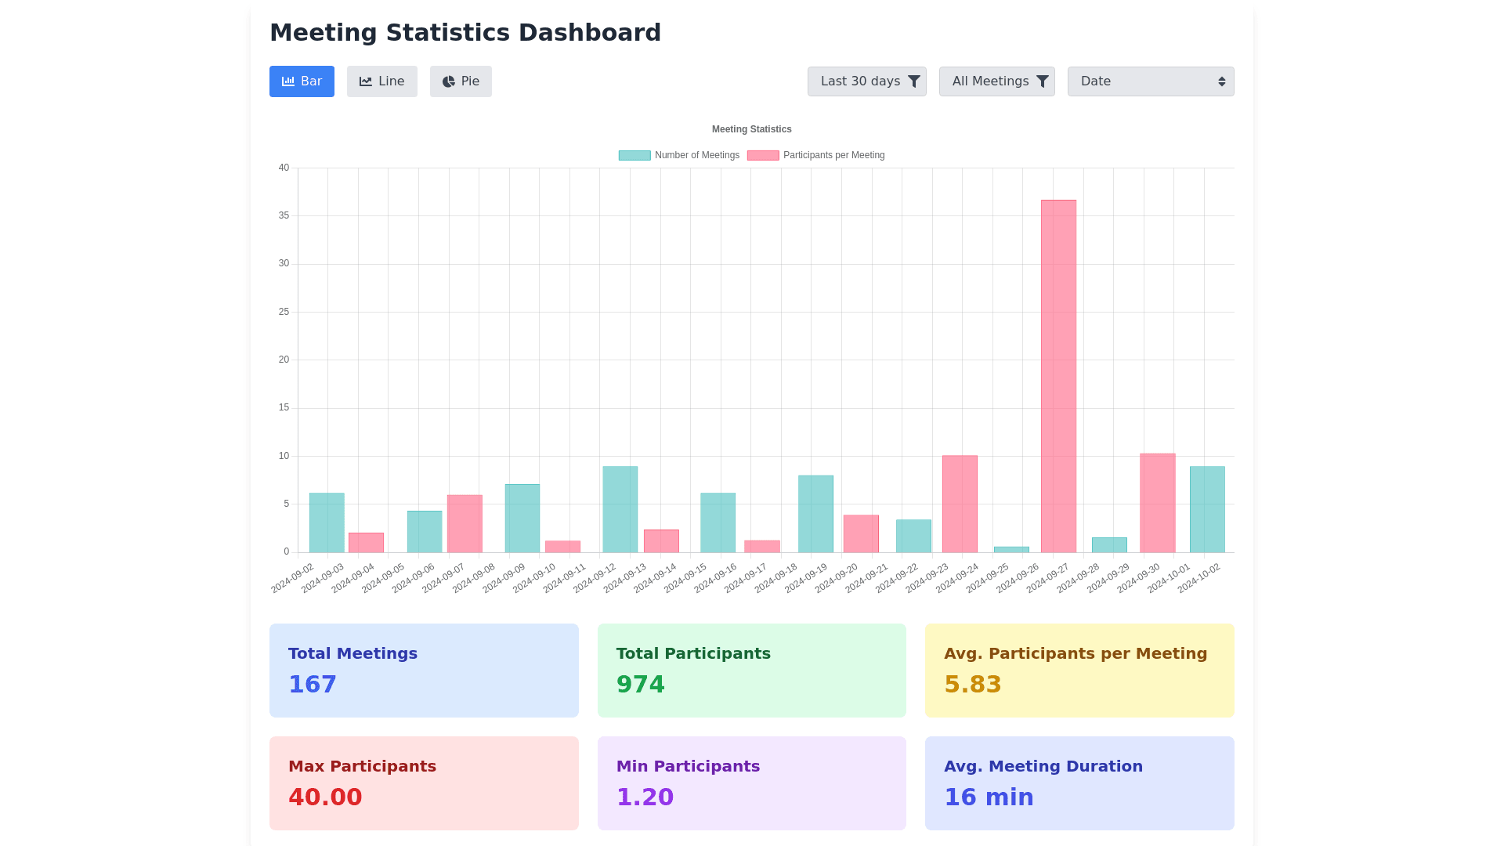Click the line chart icon on Line button
The height and width of the screenshot is (846, 1504).
coord(366,81)
